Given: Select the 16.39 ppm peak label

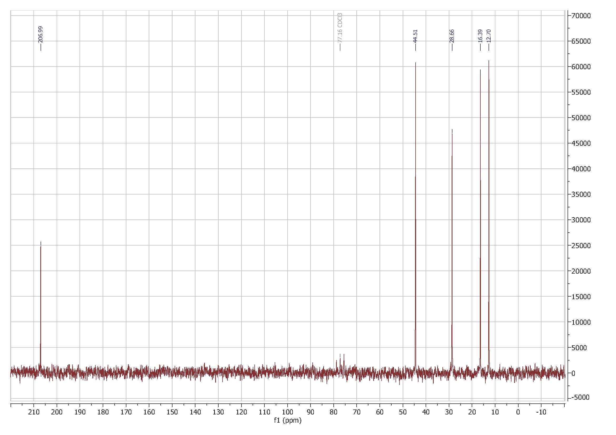Looking at the screenshot, I should tap(480, 36).
